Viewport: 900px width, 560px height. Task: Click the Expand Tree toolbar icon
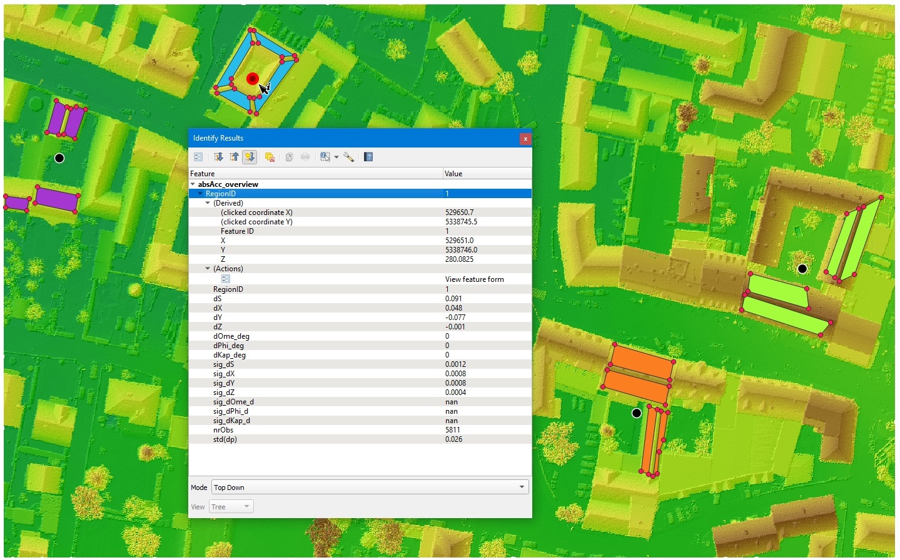(x=218, y=157)
